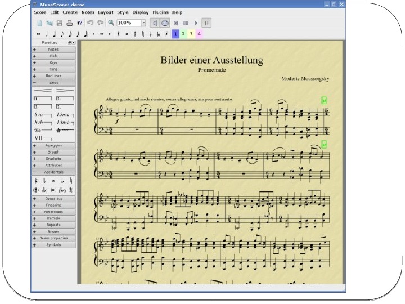Screen dimensions: 405x304
Task: Pick the crescendo hairpin in Lines palette
Action: [43, 91]
